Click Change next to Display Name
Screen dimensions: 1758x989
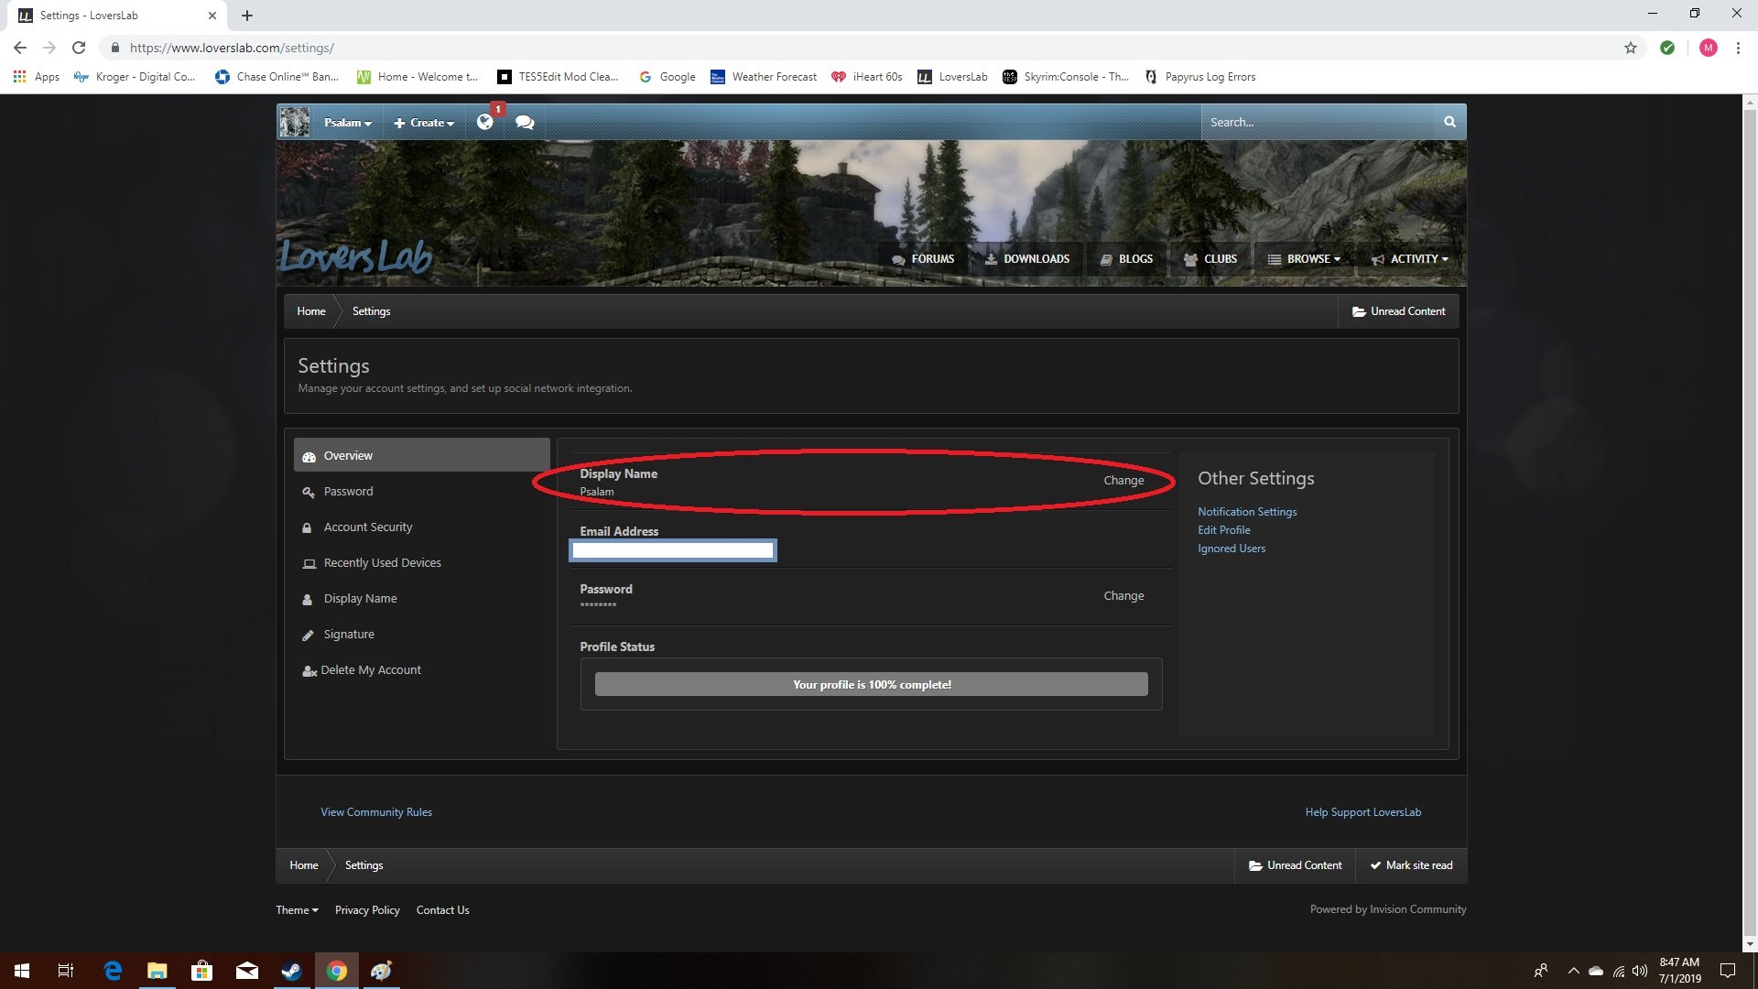coord(1123,481)
